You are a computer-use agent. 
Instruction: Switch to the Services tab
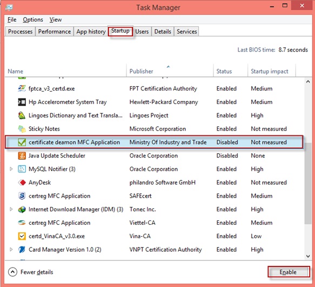(186, 31)
